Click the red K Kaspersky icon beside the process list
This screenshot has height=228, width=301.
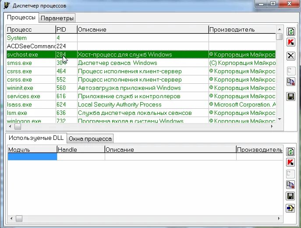[x=291, y=42]
